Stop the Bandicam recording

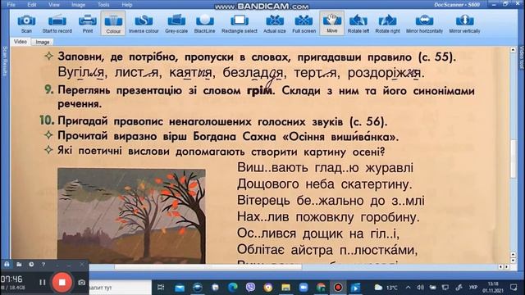pyautogui.click(x=62, y=282)
